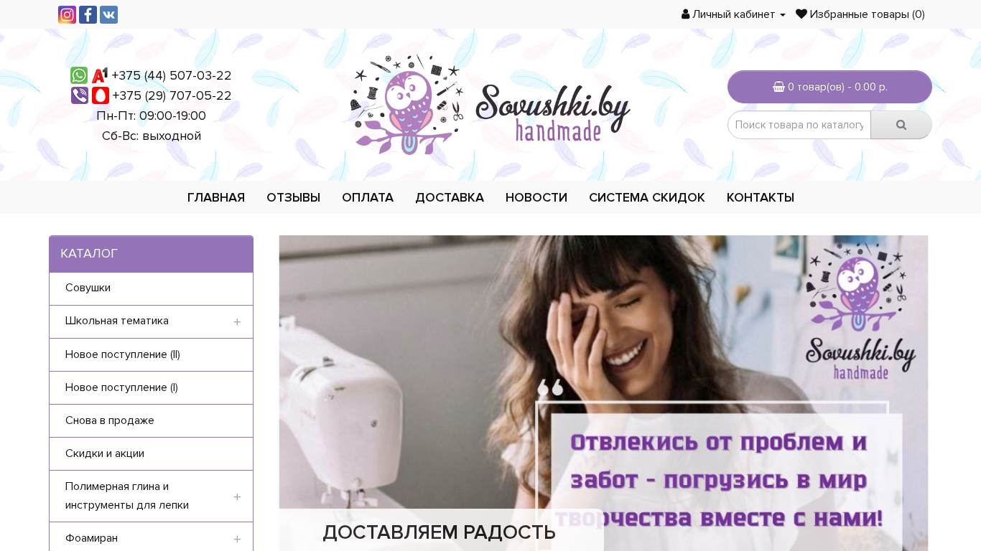Expand the Полимерная глина category plus sign
This screenshot has width=981, height=551.
[x=237, y=496]
